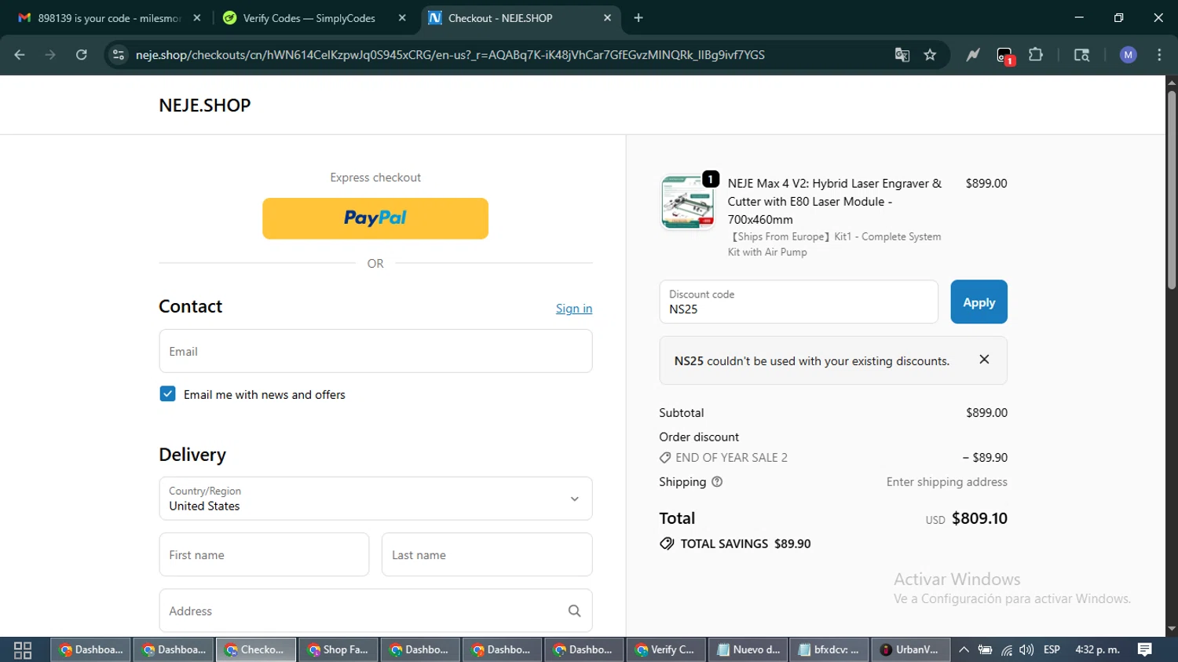Open a new browser tab
Image resolution: width=1178 pixels, height=662 pixels.
pos(638,18)
